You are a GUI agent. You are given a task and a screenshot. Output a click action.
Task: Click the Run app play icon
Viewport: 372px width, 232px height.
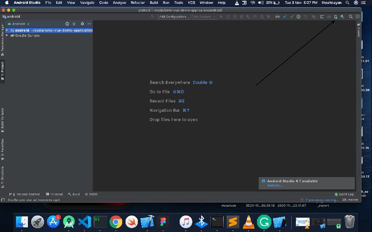tap(222, 16)
